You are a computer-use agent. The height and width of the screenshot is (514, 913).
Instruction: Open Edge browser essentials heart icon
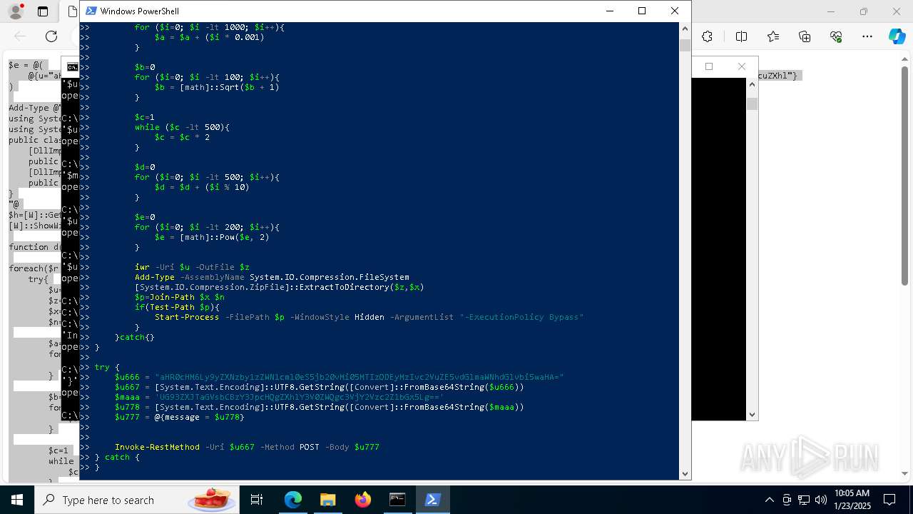click(x=836, y=36)
